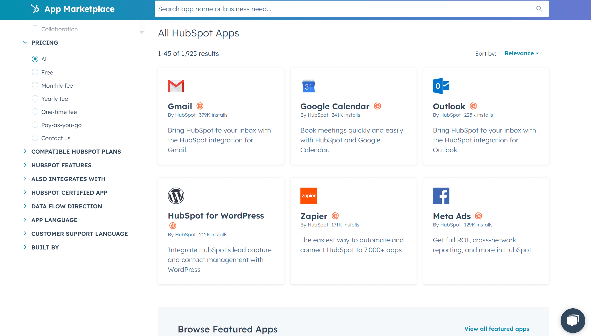Viewport: 591px width, 336px height.
Task: Open the Google Calendar app icon
Action: coord(308,86)
